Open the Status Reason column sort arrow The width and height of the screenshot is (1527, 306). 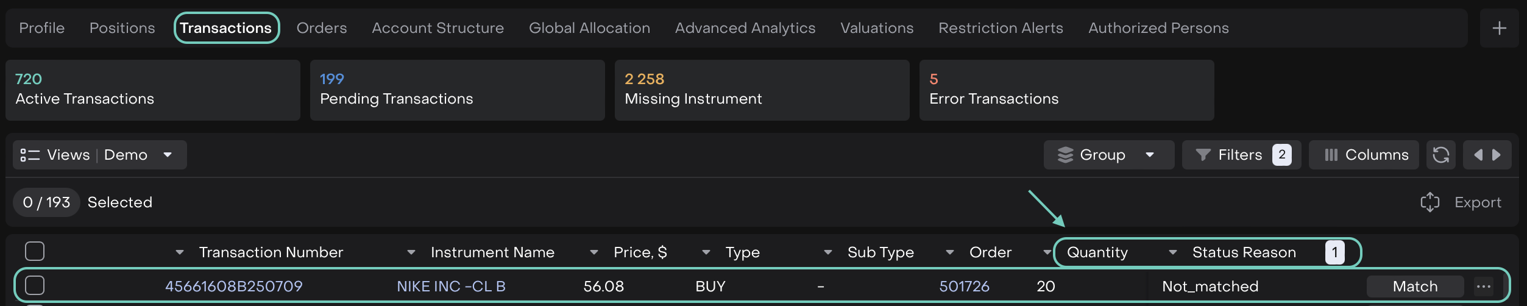[x=1172, y=252]
